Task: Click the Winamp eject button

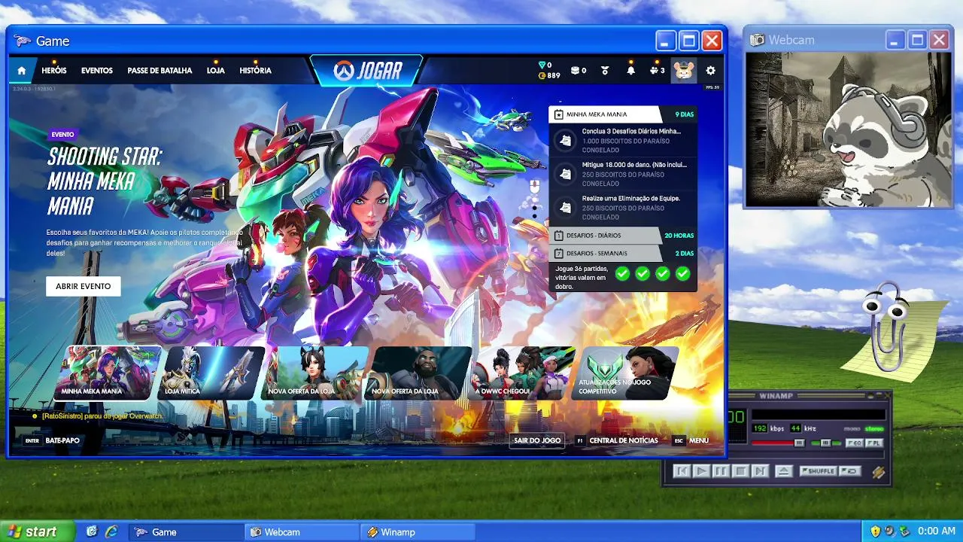Action: [x=783, y=471]
